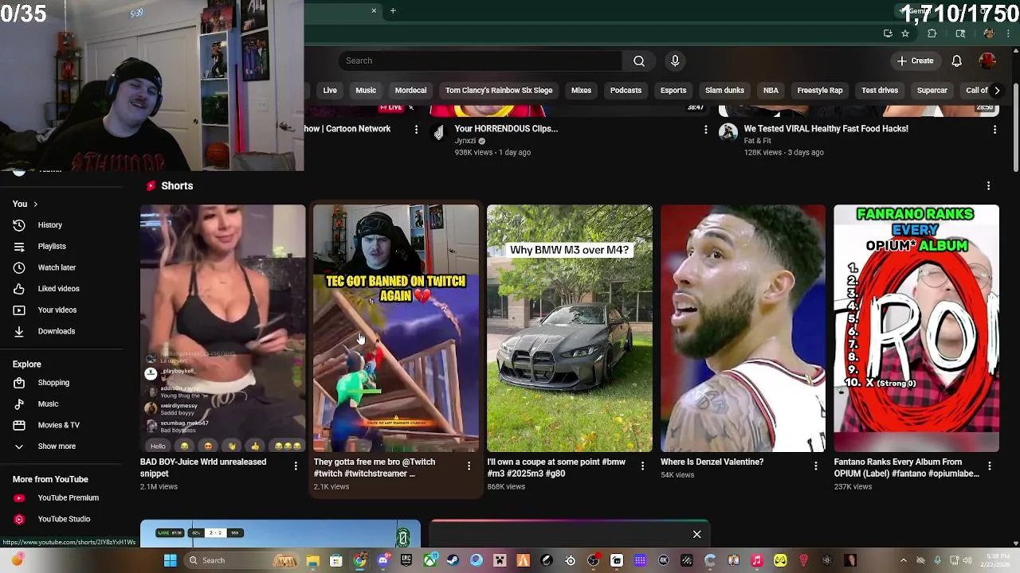Viewport: 1020px width, 573px height.
Task: Open YouTube account avatar menu
Action: click(987, 60)
